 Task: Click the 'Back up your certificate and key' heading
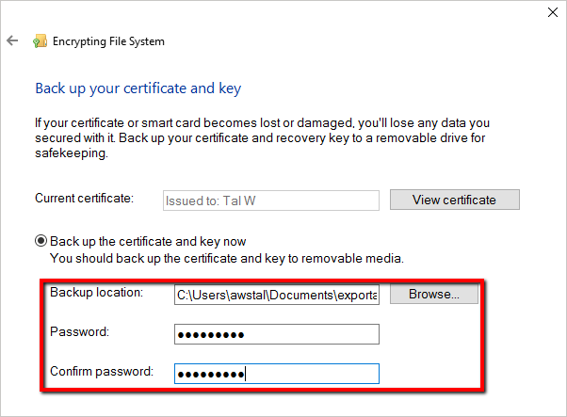coord(138,88)
